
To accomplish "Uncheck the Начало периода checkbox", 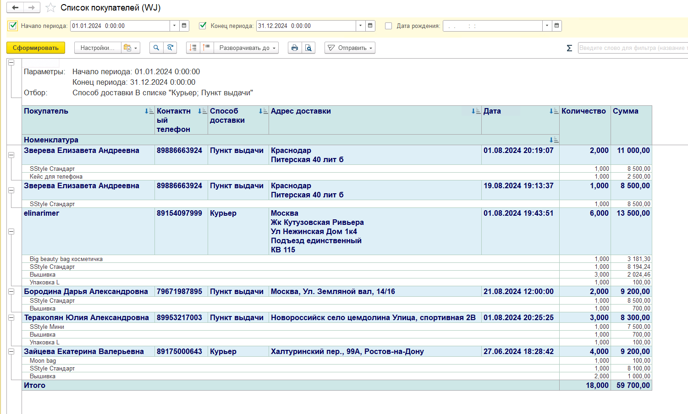I will pos(13,26).
